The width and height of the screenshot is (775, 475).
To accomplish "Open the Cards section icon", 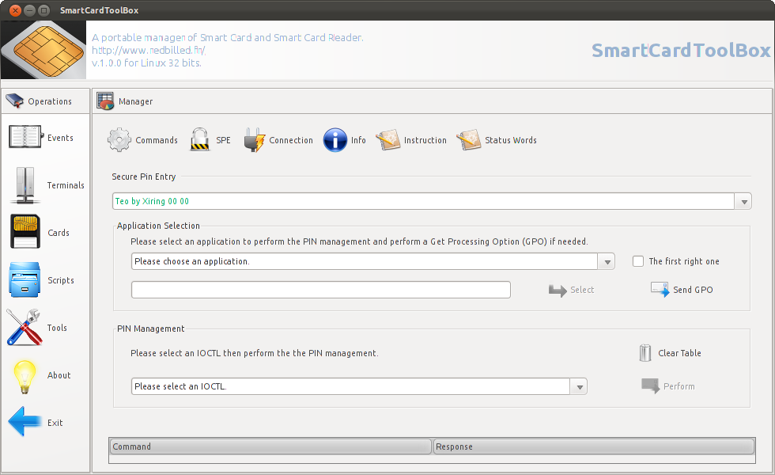I will click(25, 233).
